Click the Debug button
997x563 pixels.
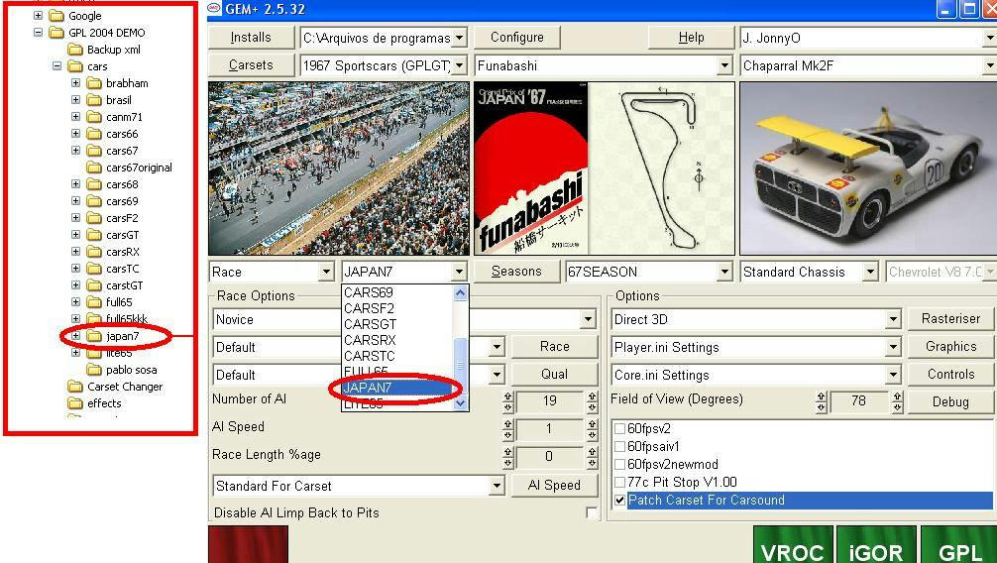[x=951, y=402]
